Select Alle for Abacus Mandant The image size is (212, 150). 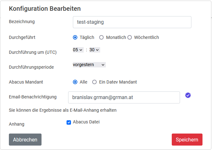click(x=75, y=82)
